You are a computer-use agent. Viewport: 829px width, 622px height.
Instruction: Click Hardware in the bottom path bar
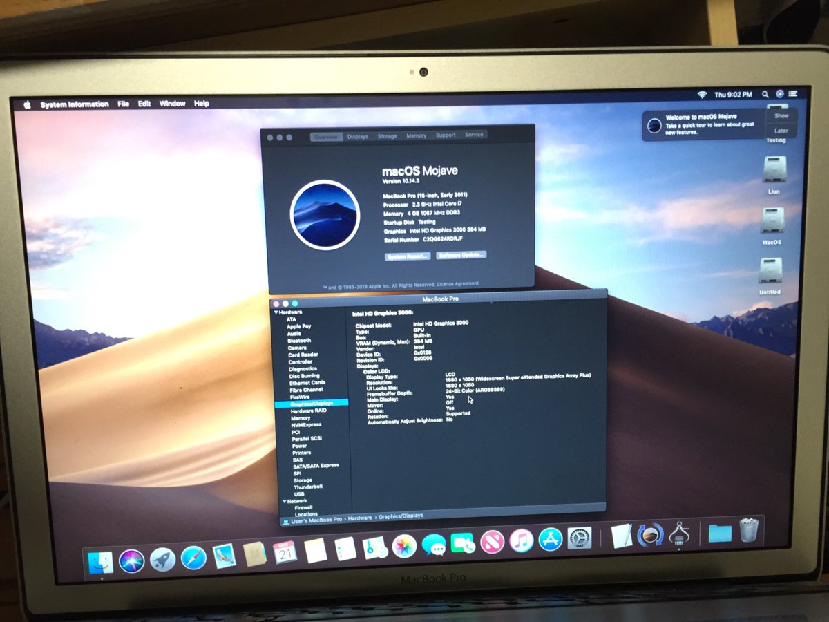tap(360, 518)
